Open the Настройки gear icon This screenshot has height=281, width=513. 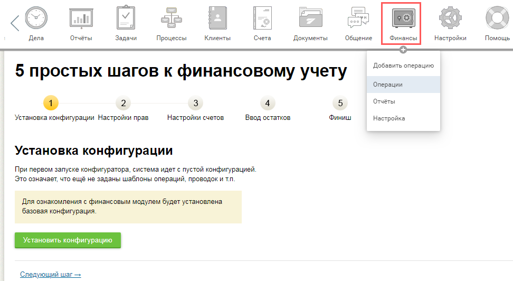click(x=450, y=17)
